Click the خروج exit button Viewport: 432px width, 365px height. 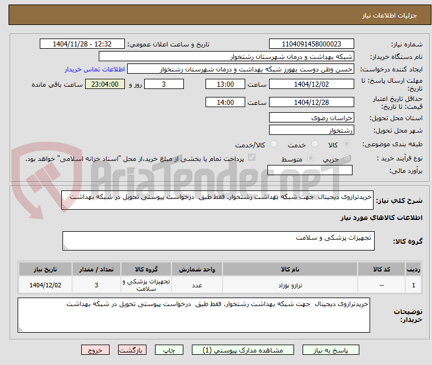[95, 350]
